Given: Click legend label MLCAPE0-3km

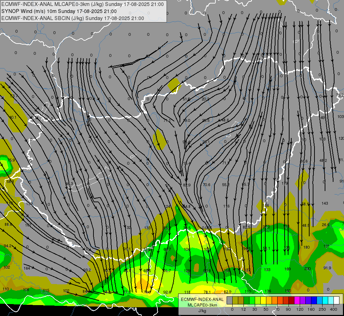Looking at the screenshot, I should 202,305.
